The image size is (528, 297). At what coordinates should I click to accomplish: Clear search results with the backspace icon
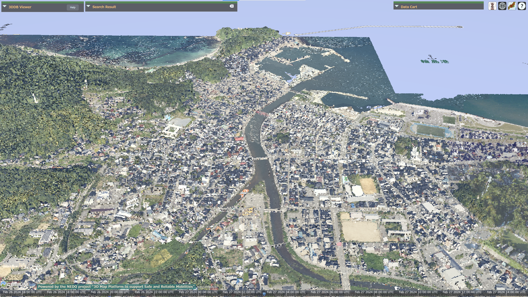pos(231,7)
